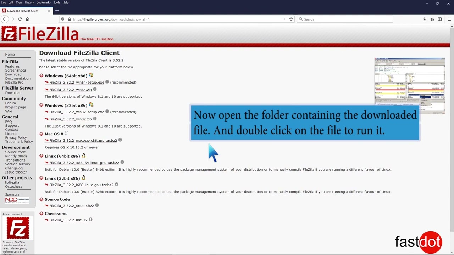This screenshot has width=454, height=255.
Task: Open the Bookmarks menu
Action: [43, 2]
